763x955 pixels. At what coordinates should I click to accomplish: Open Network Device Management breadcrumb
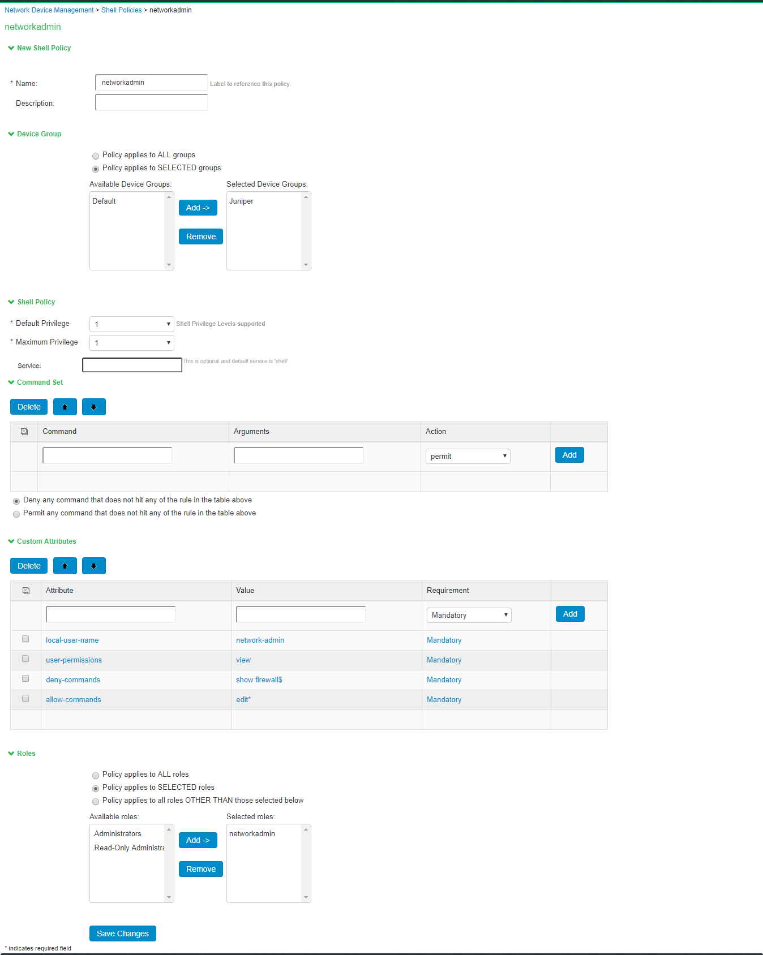49,10
